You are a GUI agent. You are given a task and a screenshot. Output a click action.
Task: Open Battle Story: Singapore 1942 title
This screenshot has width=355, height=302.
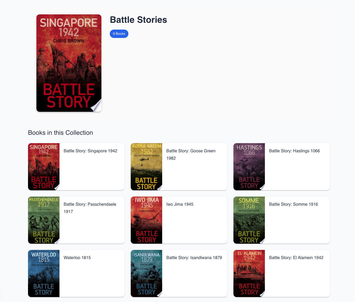click(90, 151)
